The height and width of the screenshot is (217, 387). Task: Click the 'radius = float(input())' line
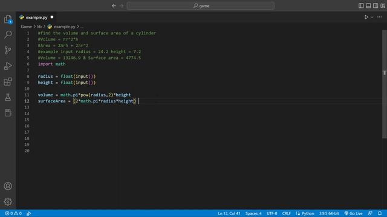coord(67,77)
